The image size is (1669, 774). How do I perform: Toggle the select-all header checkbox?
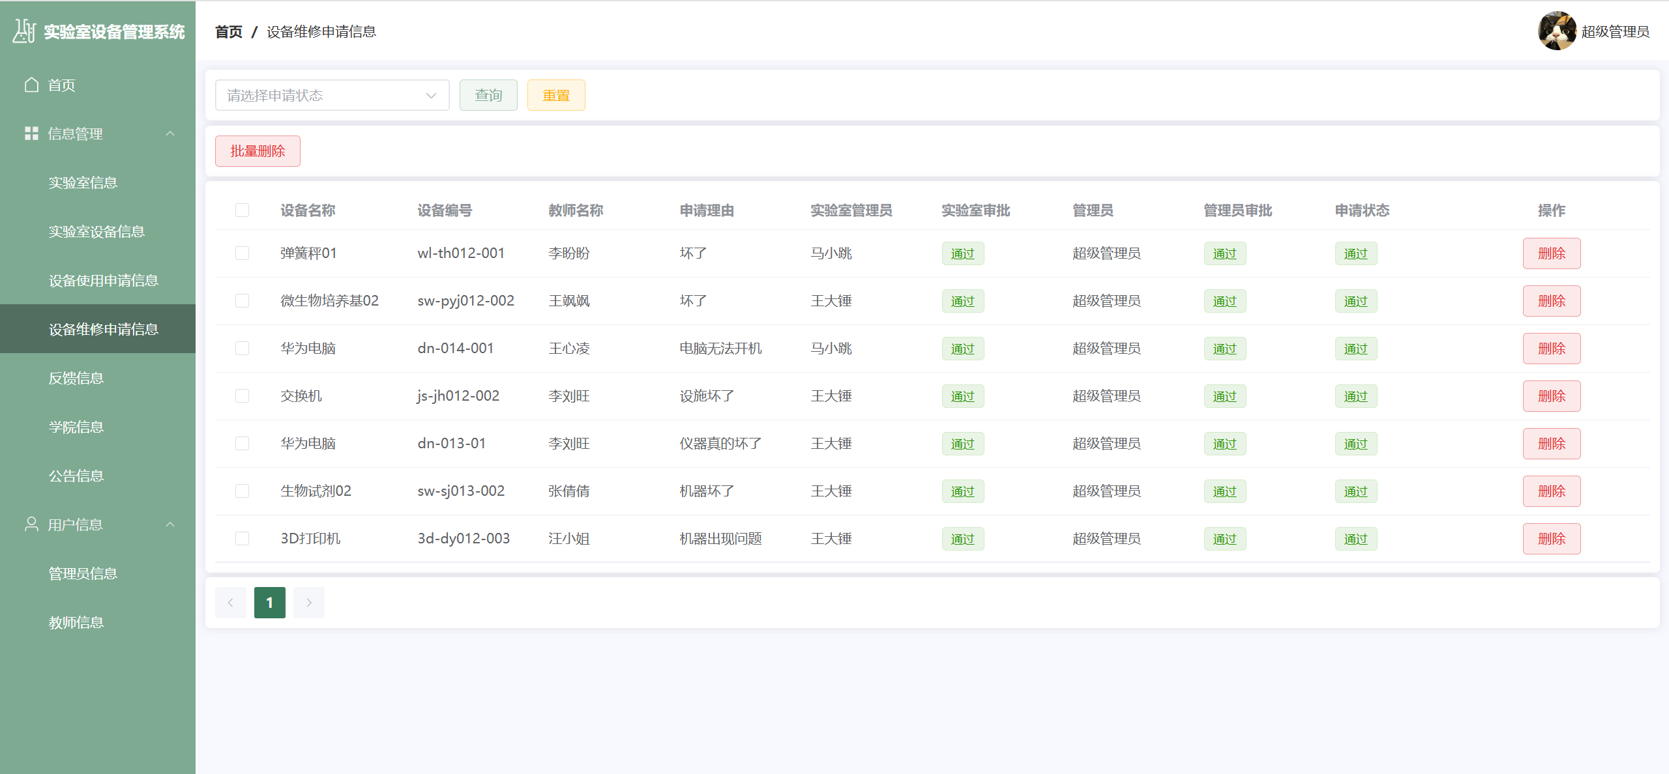tap(242, 210)
